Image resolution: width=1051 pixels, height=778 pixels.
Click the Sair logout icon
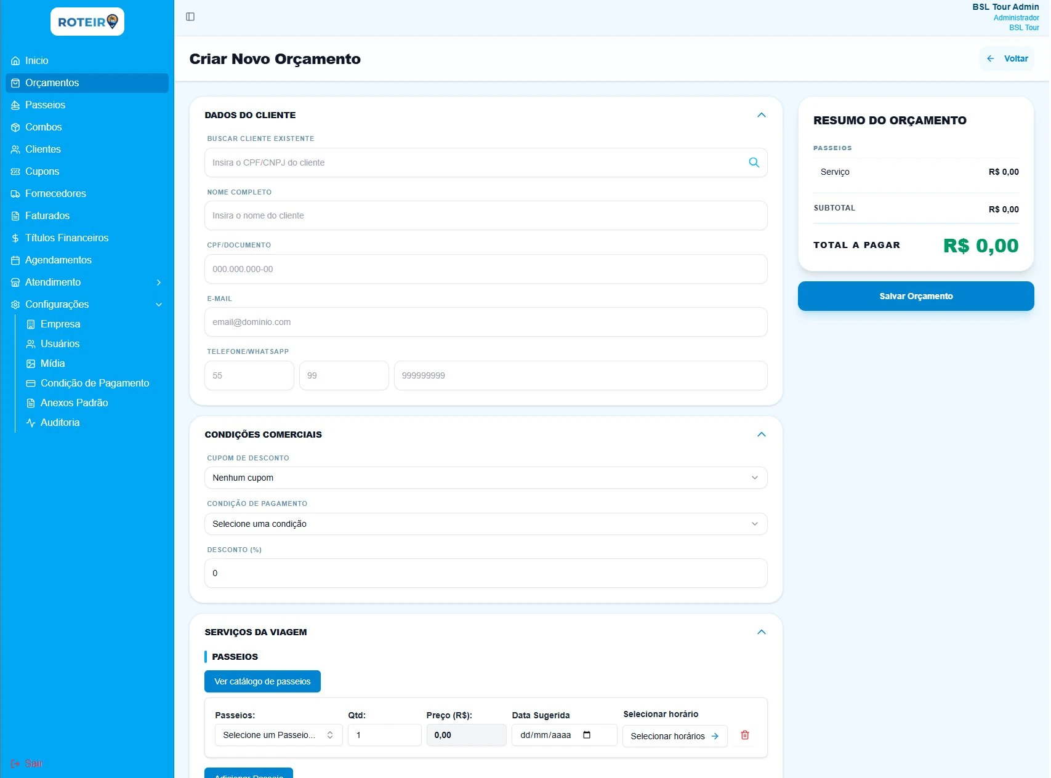[15, 764]
